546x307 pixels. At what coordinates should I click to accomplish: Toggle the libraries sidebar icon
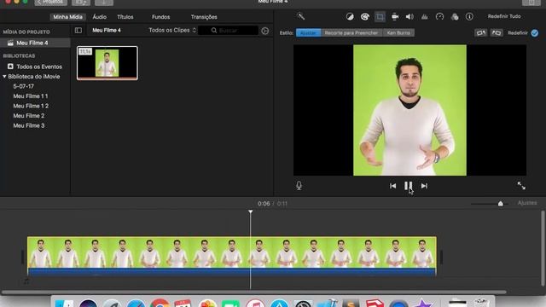tap(78, 31)
